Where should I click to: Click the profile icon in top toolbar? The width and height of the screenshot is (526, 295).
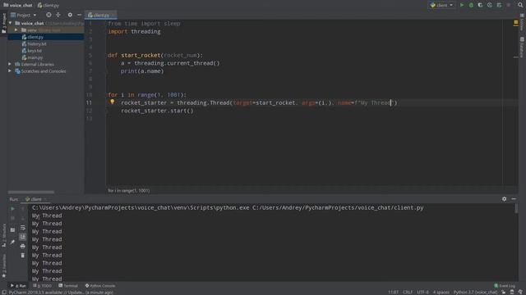[x=490, y=5]
